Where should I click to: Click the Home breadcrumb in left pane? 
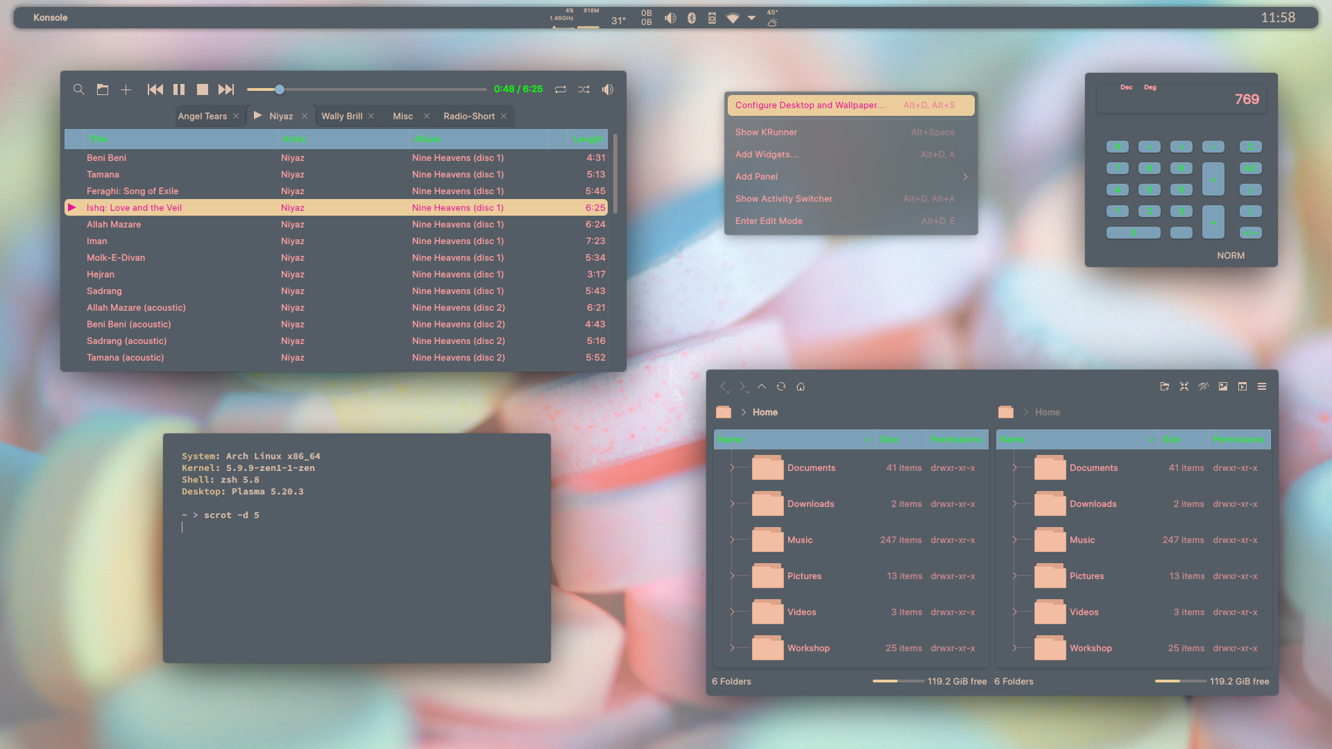pyautogui.click(x=765, y=412)
